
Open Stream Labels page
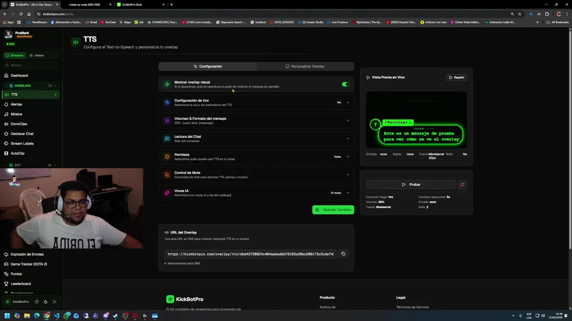31,144
